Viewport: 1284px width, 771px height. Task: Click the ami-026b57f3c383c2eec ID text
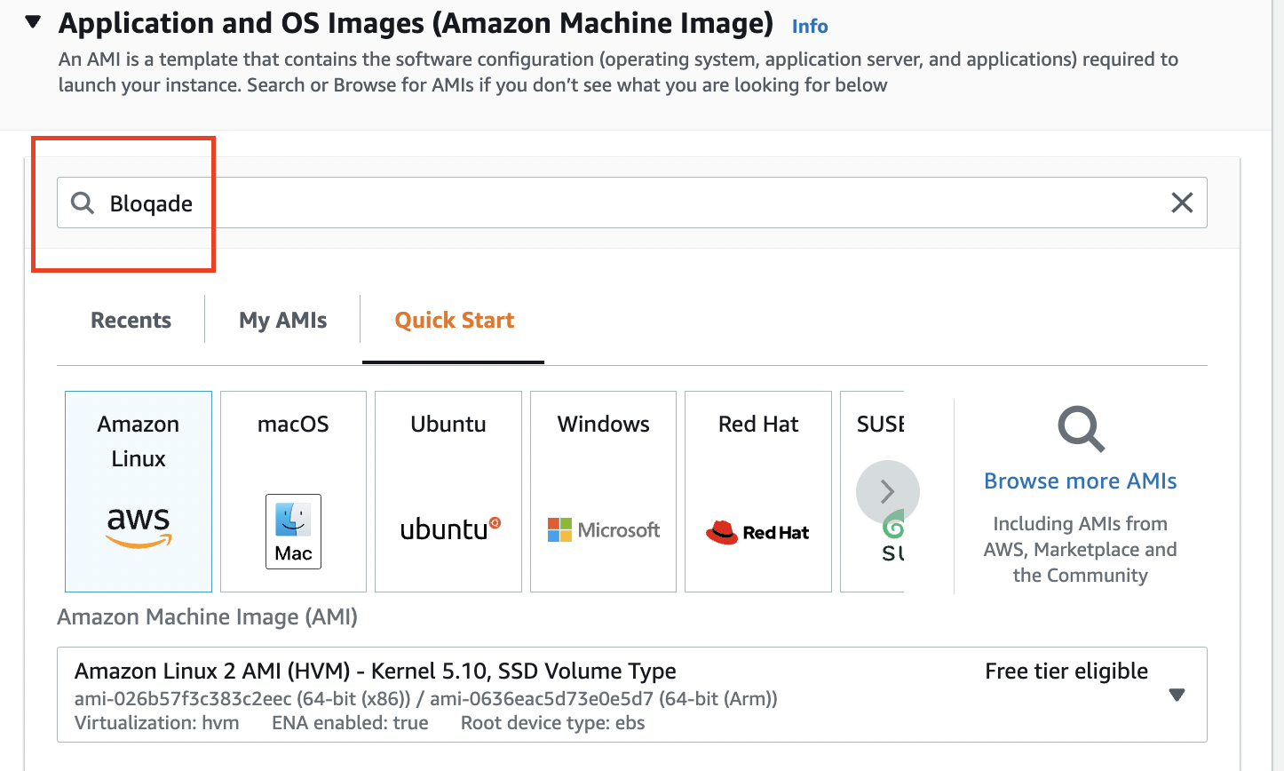click(184, 699)
